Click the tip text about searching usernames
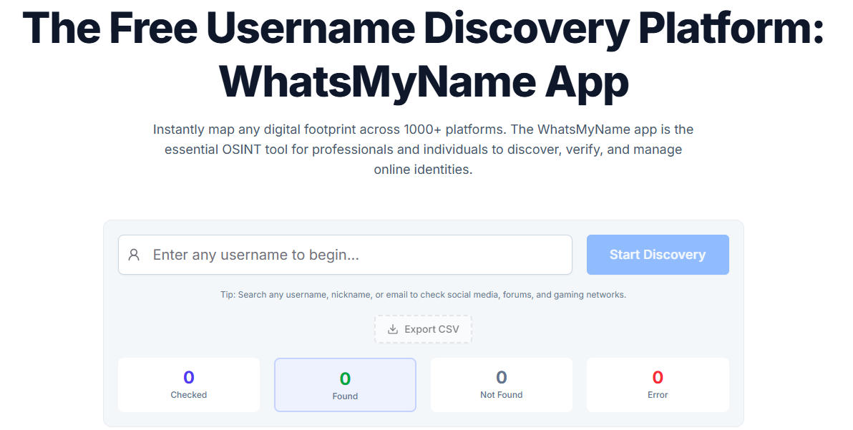The height and width of the screenshot is (430, 853). pyautogui.click(x=423, y=295)
